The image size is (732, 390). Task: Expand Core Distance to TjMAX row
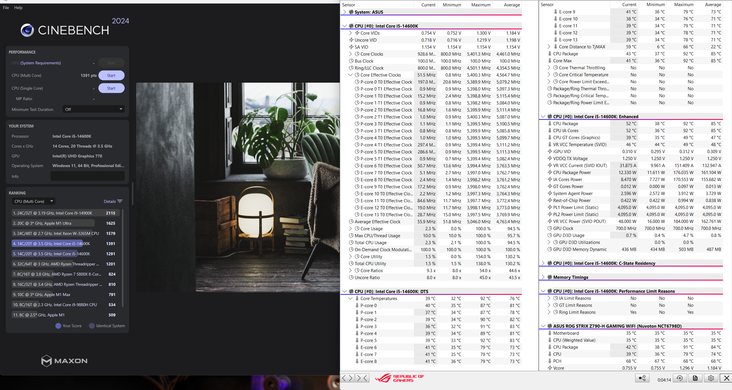click(x=549, y=47)
